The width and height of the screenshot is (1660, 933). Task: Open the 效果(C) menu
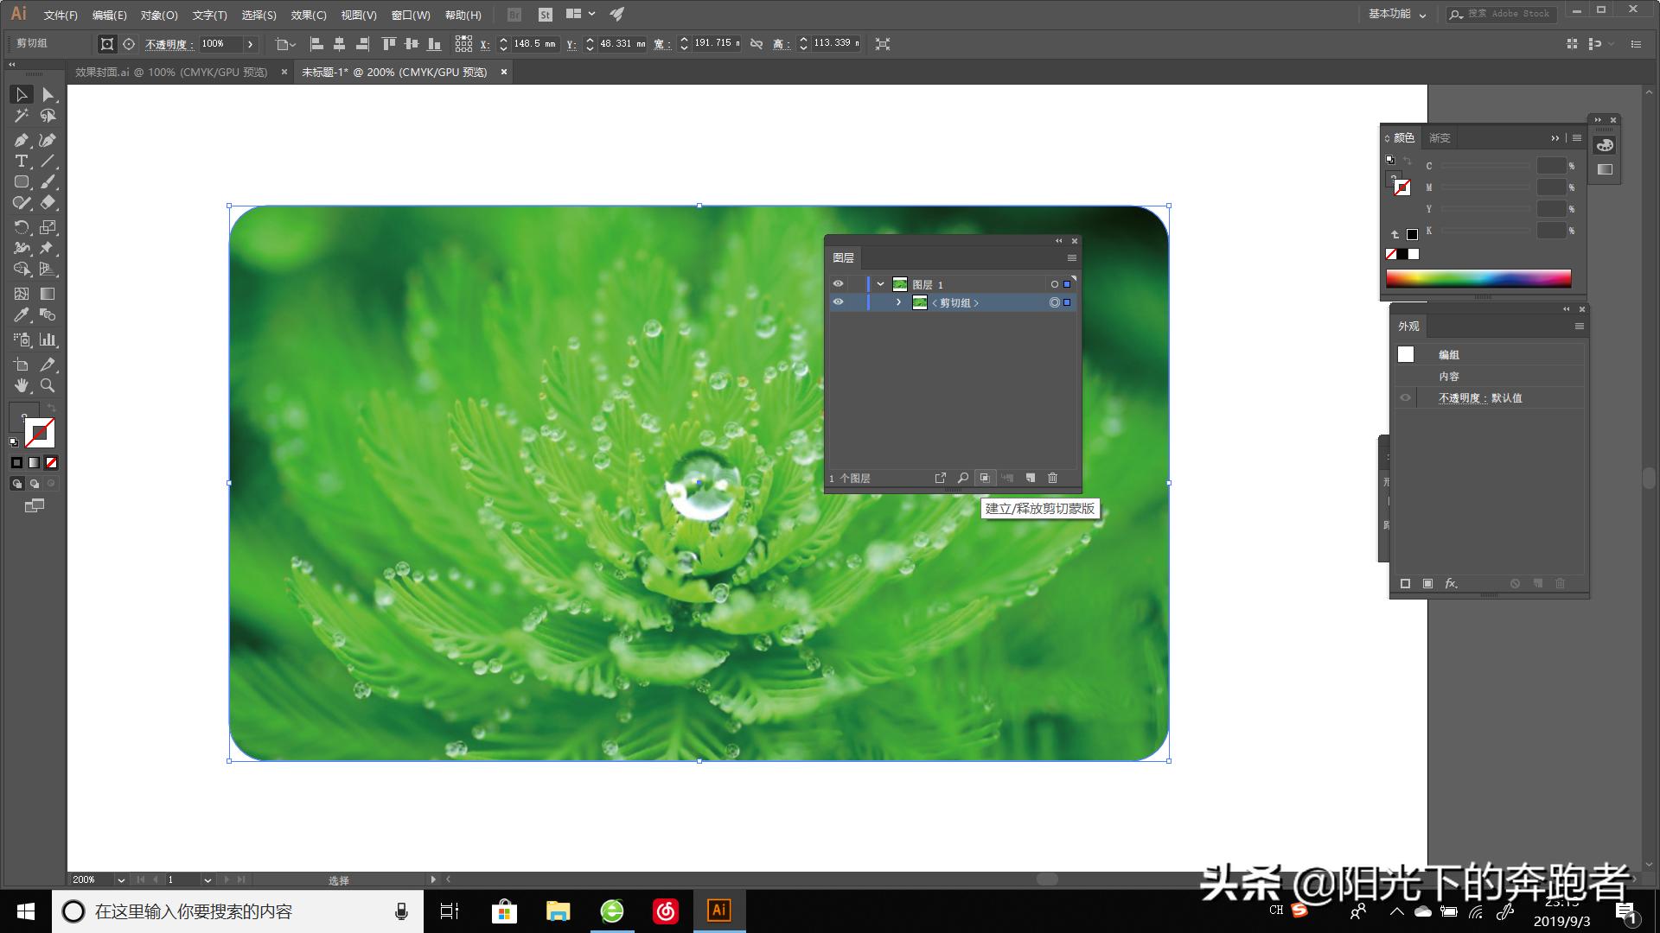pyautogui.click(x=307, y=15)
